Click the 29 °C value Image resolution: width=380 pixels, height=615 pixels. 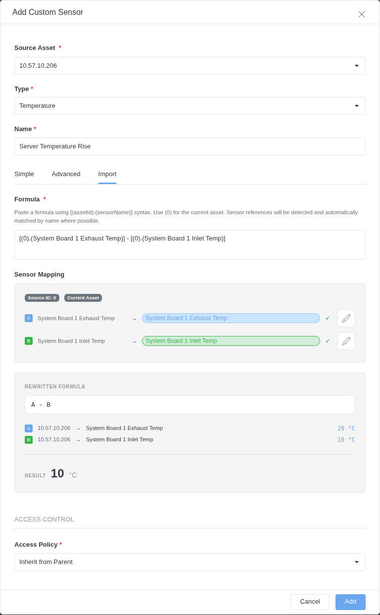point(346,428)
